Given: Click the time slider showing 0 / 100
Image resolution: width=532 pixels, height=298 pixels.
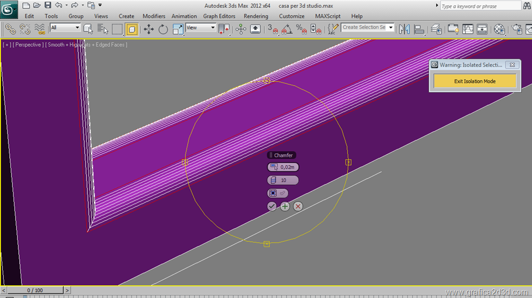Looking at the screenshot, I should pyautogui.click(x=35, y=290).
